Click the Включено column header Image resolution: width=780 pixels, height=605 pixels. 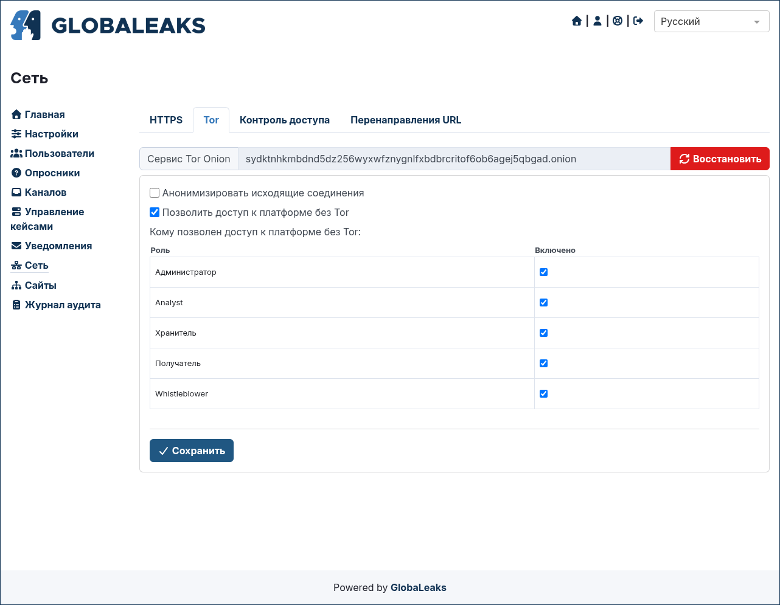point(555,250)
